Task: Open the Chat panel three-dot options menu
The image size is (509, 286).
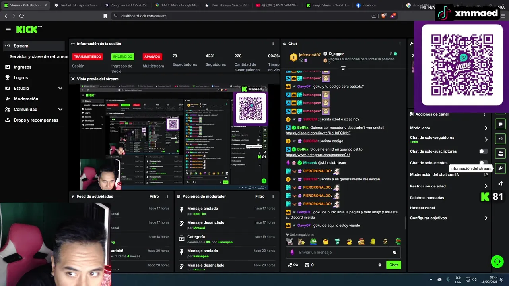Action: pos(400,44)
